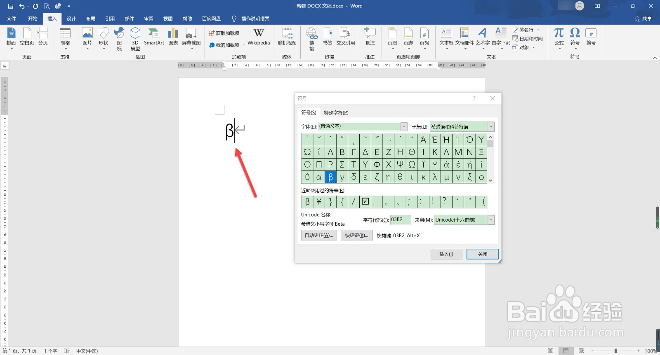
Task: Expand the font (字体) dropdown in Symbol dialog
Action: coord(404,126)
